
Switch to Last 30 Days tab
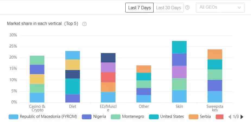(169, 8)
